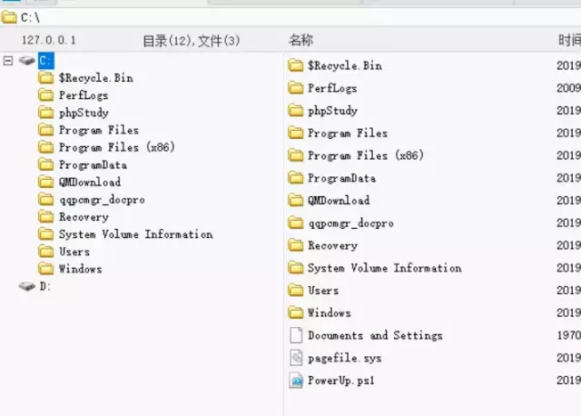Click $Recycle.Bin folder icon in file list
Image resolution: width=581 pixels, height=416 pixels.
point(296,65)
